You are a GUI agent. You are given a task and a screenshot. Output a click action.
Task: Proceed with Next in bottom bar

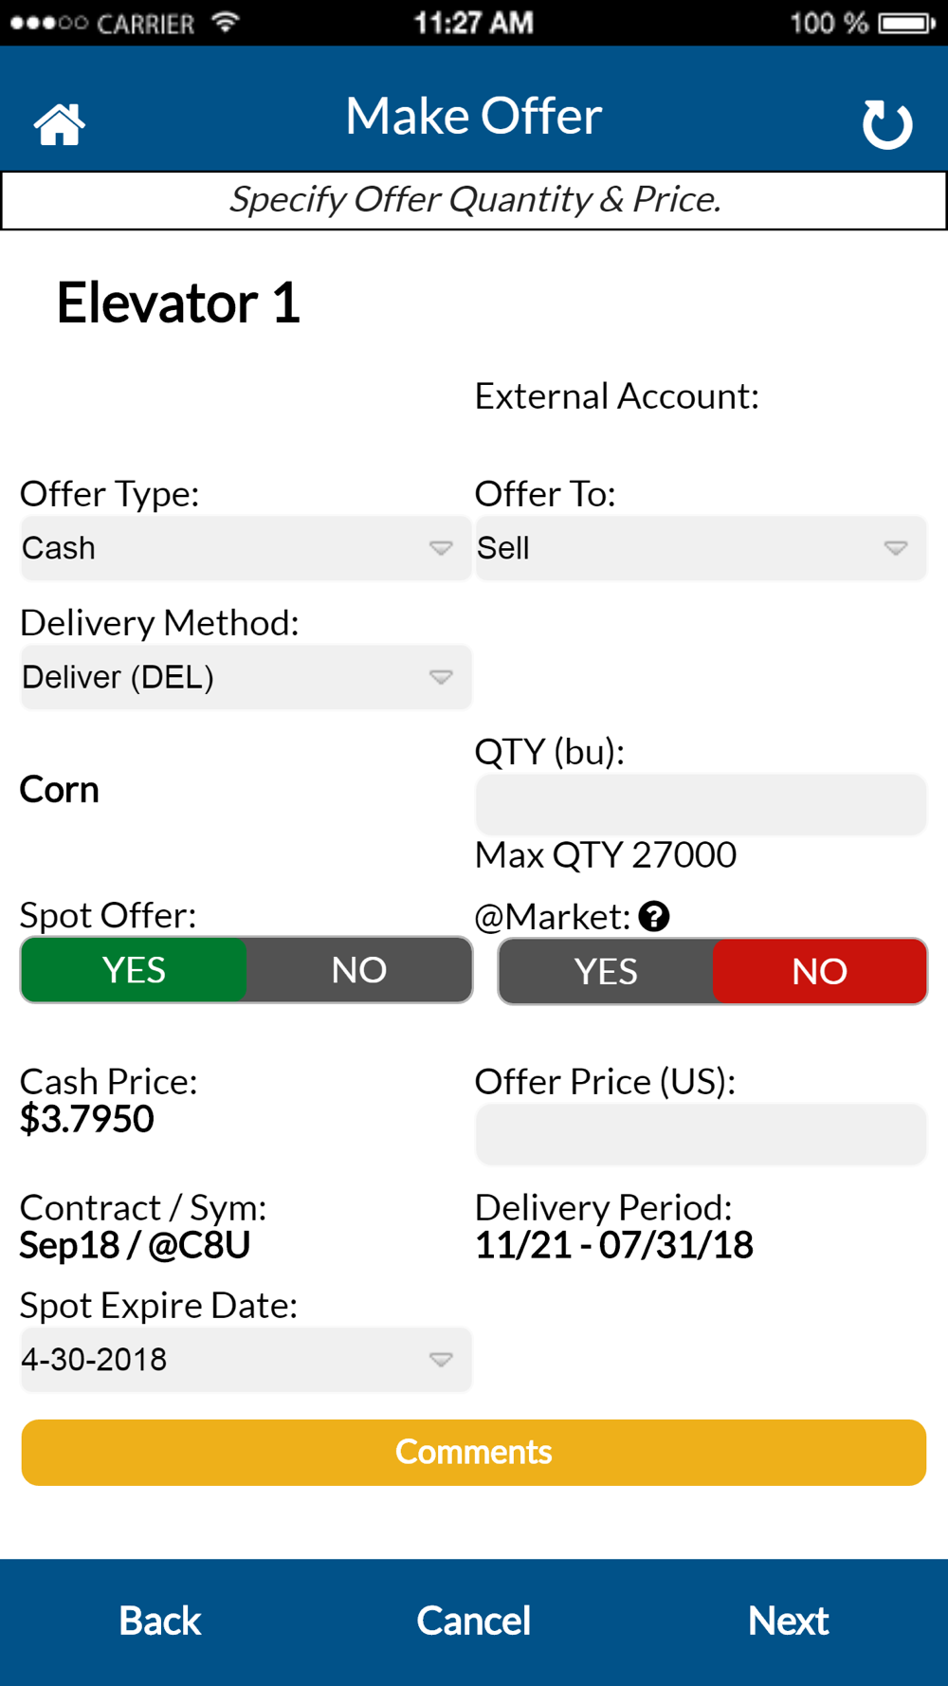tap(788, 1621)
